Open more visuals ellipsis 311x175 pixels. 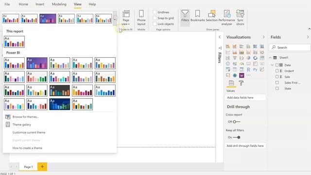tap(248, 75)
